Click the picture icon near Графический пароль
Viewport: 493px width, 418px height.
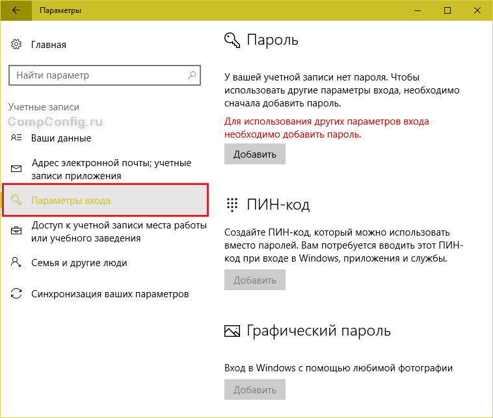point(232,331)
